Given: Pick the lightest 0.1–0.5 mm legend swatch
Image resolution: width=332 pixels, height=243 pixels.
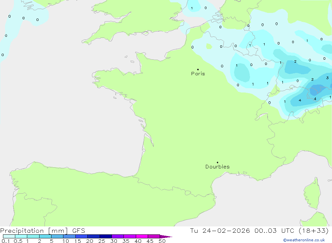Looking at the screenshot, I should click(x=9, y=236).
